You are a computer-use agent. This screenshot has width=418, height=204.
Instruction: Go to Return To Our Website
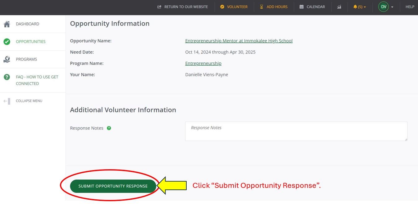tap(183, 7)
